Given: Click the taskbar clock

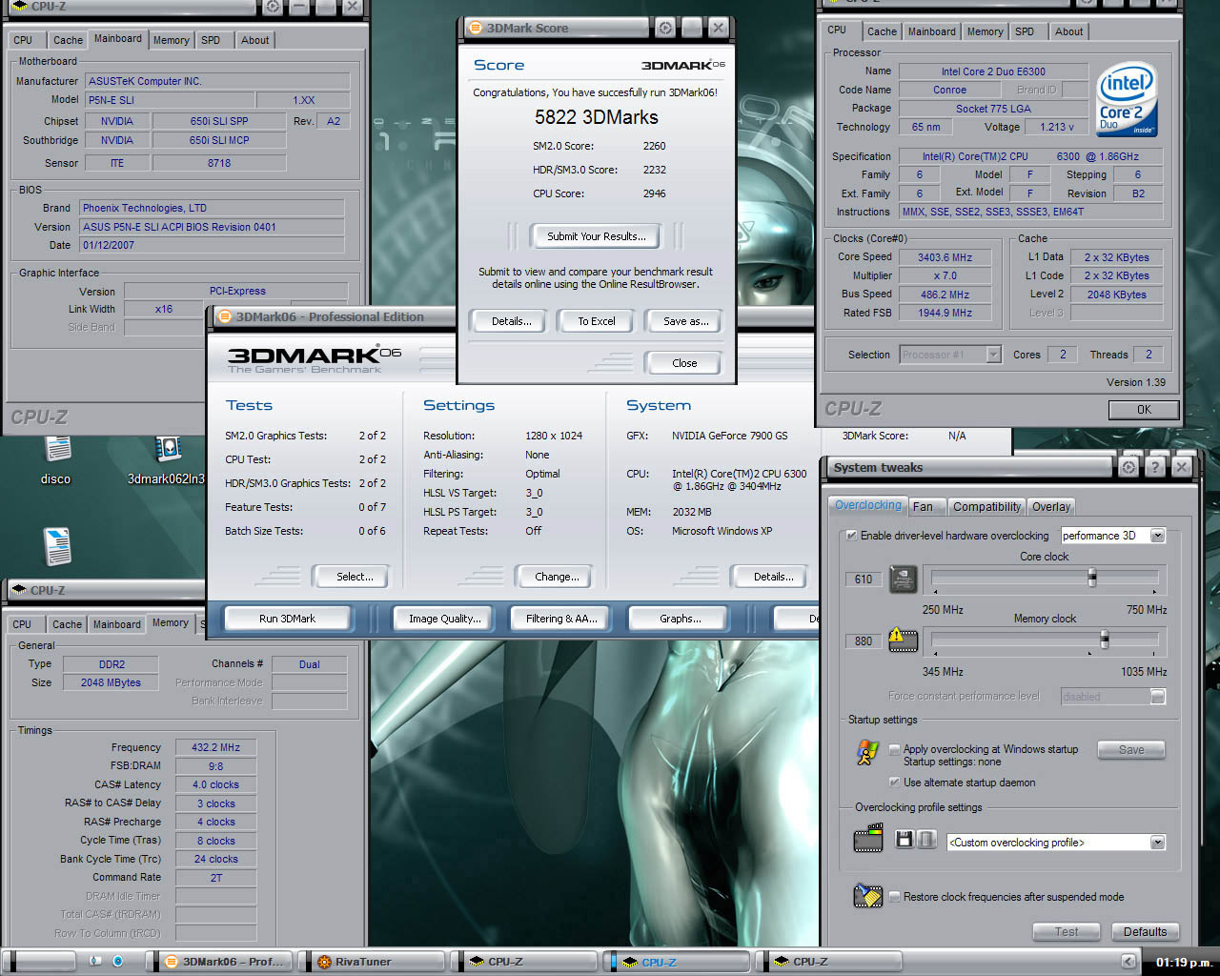Looking at the screenshot, I should [x=1184, y=963].
